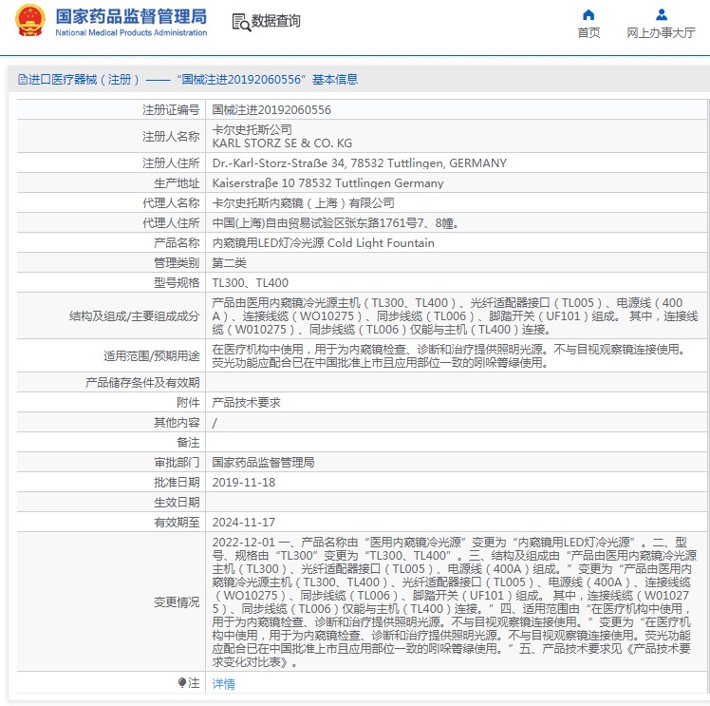Viewport: 710px width, 706px height.
Task: Click National Medical Products Administration subtitle
Action: click(131, 32)
